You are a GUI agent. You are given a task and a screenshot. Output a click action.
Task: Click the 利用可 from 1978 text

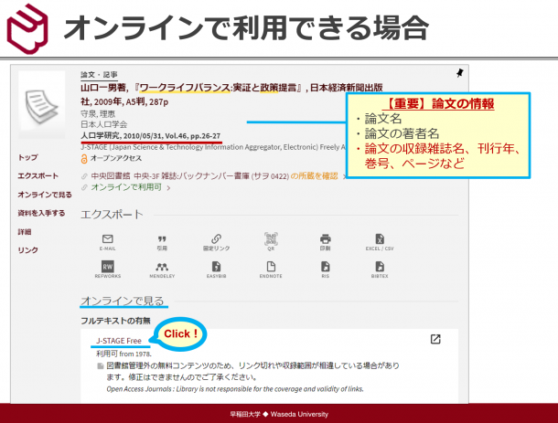tap(123, 354)
